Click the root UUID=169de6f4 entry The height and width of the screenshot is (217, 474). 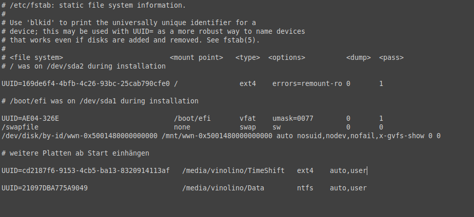[85, 83]
